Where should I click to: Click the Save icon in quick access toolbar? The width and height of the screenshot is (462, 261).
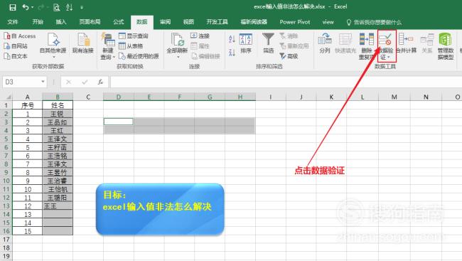tap(12, 7)
